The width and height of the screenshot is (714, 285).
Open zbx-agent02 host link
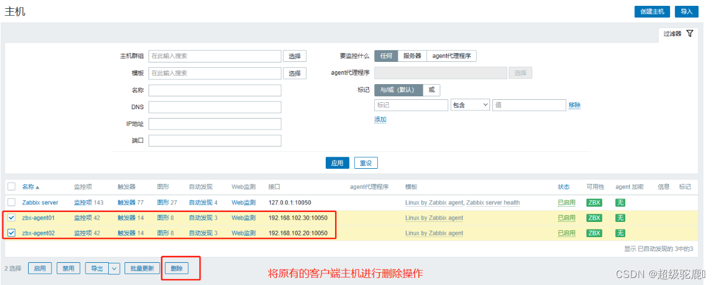(38, 233)
